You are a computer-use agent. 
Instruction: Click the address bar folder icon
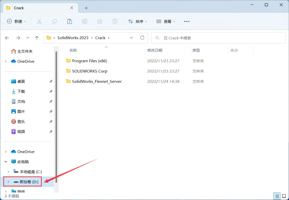point(49,38)
